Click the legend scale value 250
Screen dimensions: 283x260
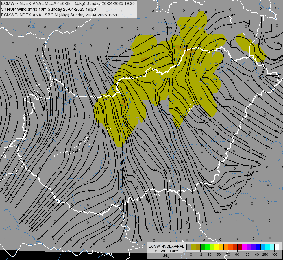(265, 255)
